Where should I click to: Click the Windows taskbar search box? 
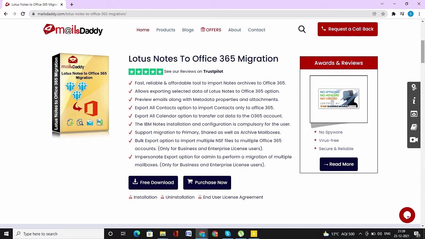58,234
